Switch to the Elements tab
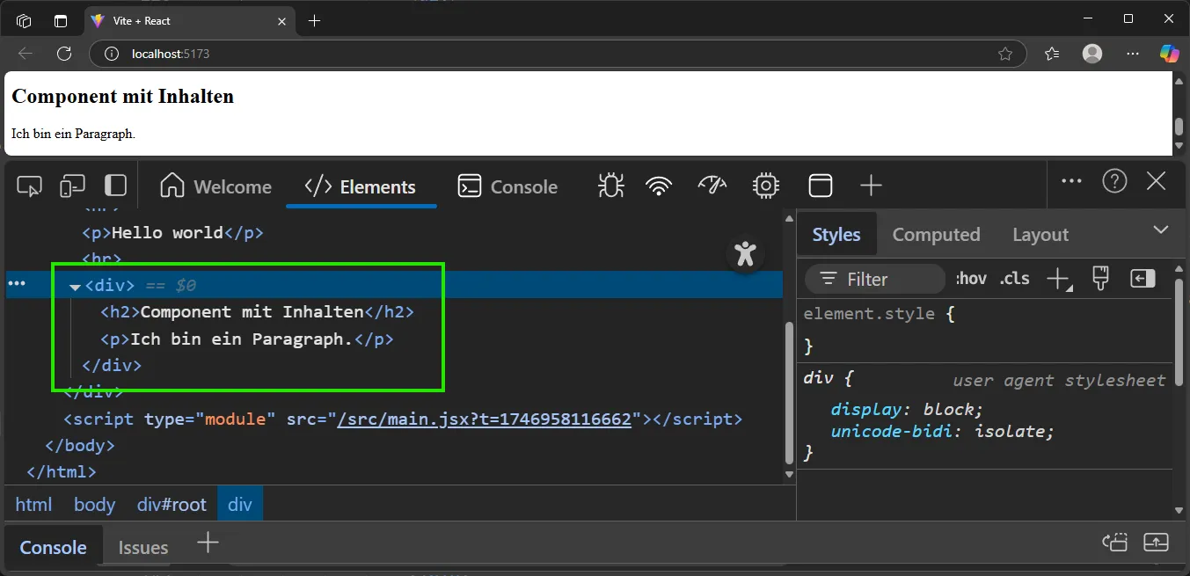 click(361, 186)
